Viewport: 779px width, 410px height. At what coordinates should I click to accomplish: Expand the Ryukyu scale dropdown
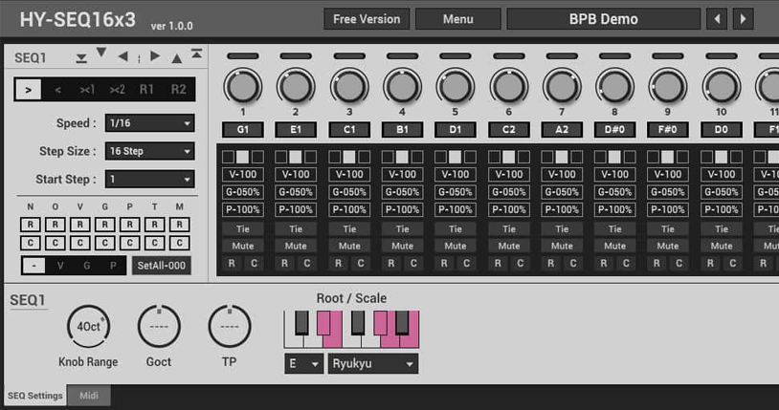point(372,364)
